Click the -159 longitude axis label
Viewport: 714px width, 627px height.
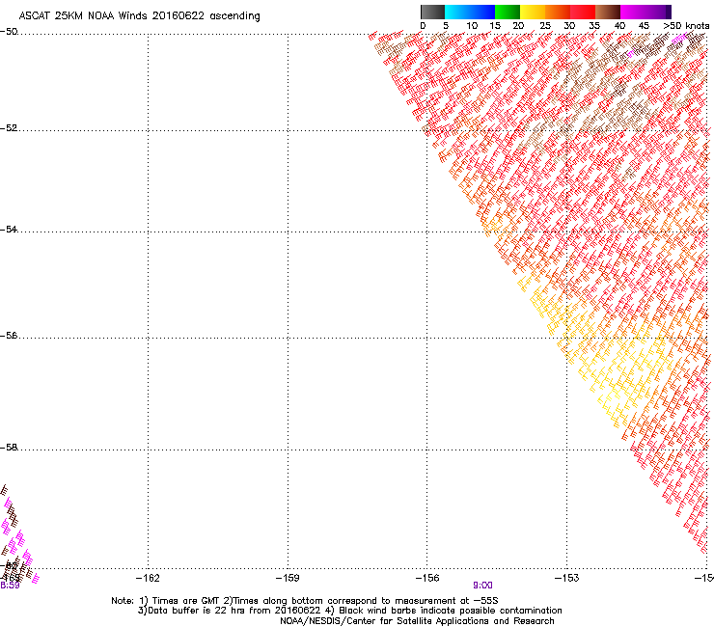tap(288, 578)
